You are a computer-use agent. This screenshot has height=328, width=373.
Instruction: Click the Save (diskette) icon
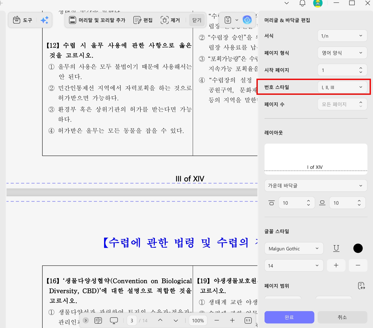coord(228,20)
